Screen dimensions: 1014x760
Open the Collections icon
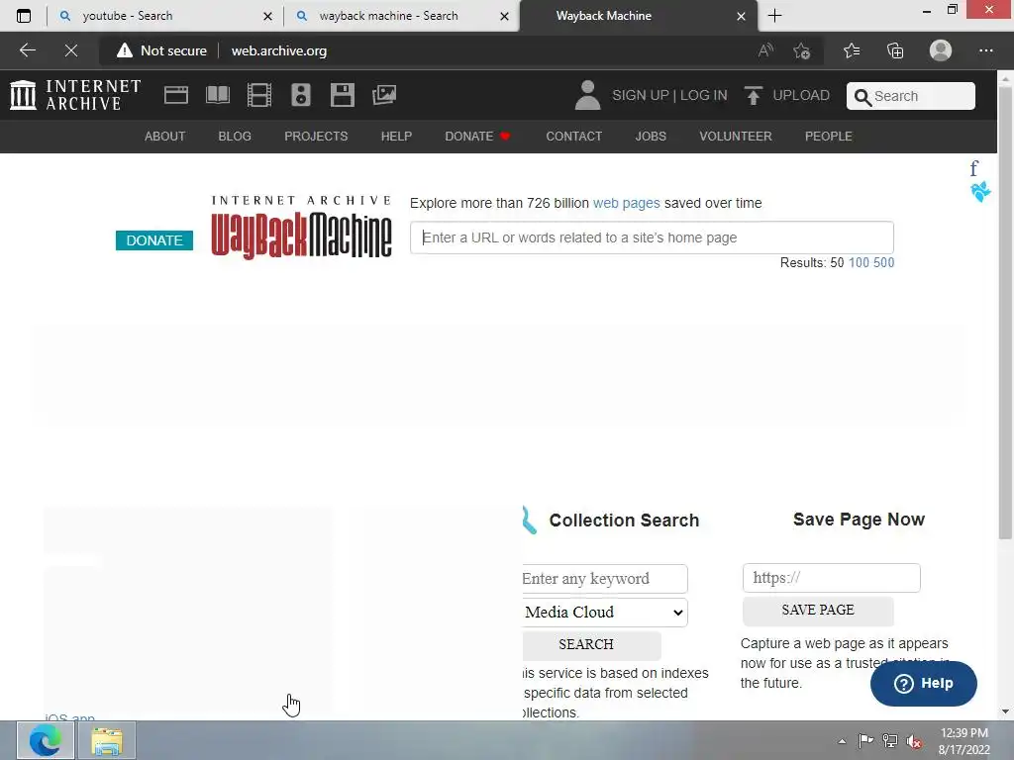(x=895, y=50)
